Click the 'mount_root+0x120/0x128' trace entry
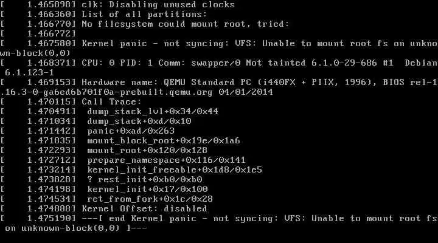Screen dimensions: 438x243 pyautogui.click(x=147, y=151)
